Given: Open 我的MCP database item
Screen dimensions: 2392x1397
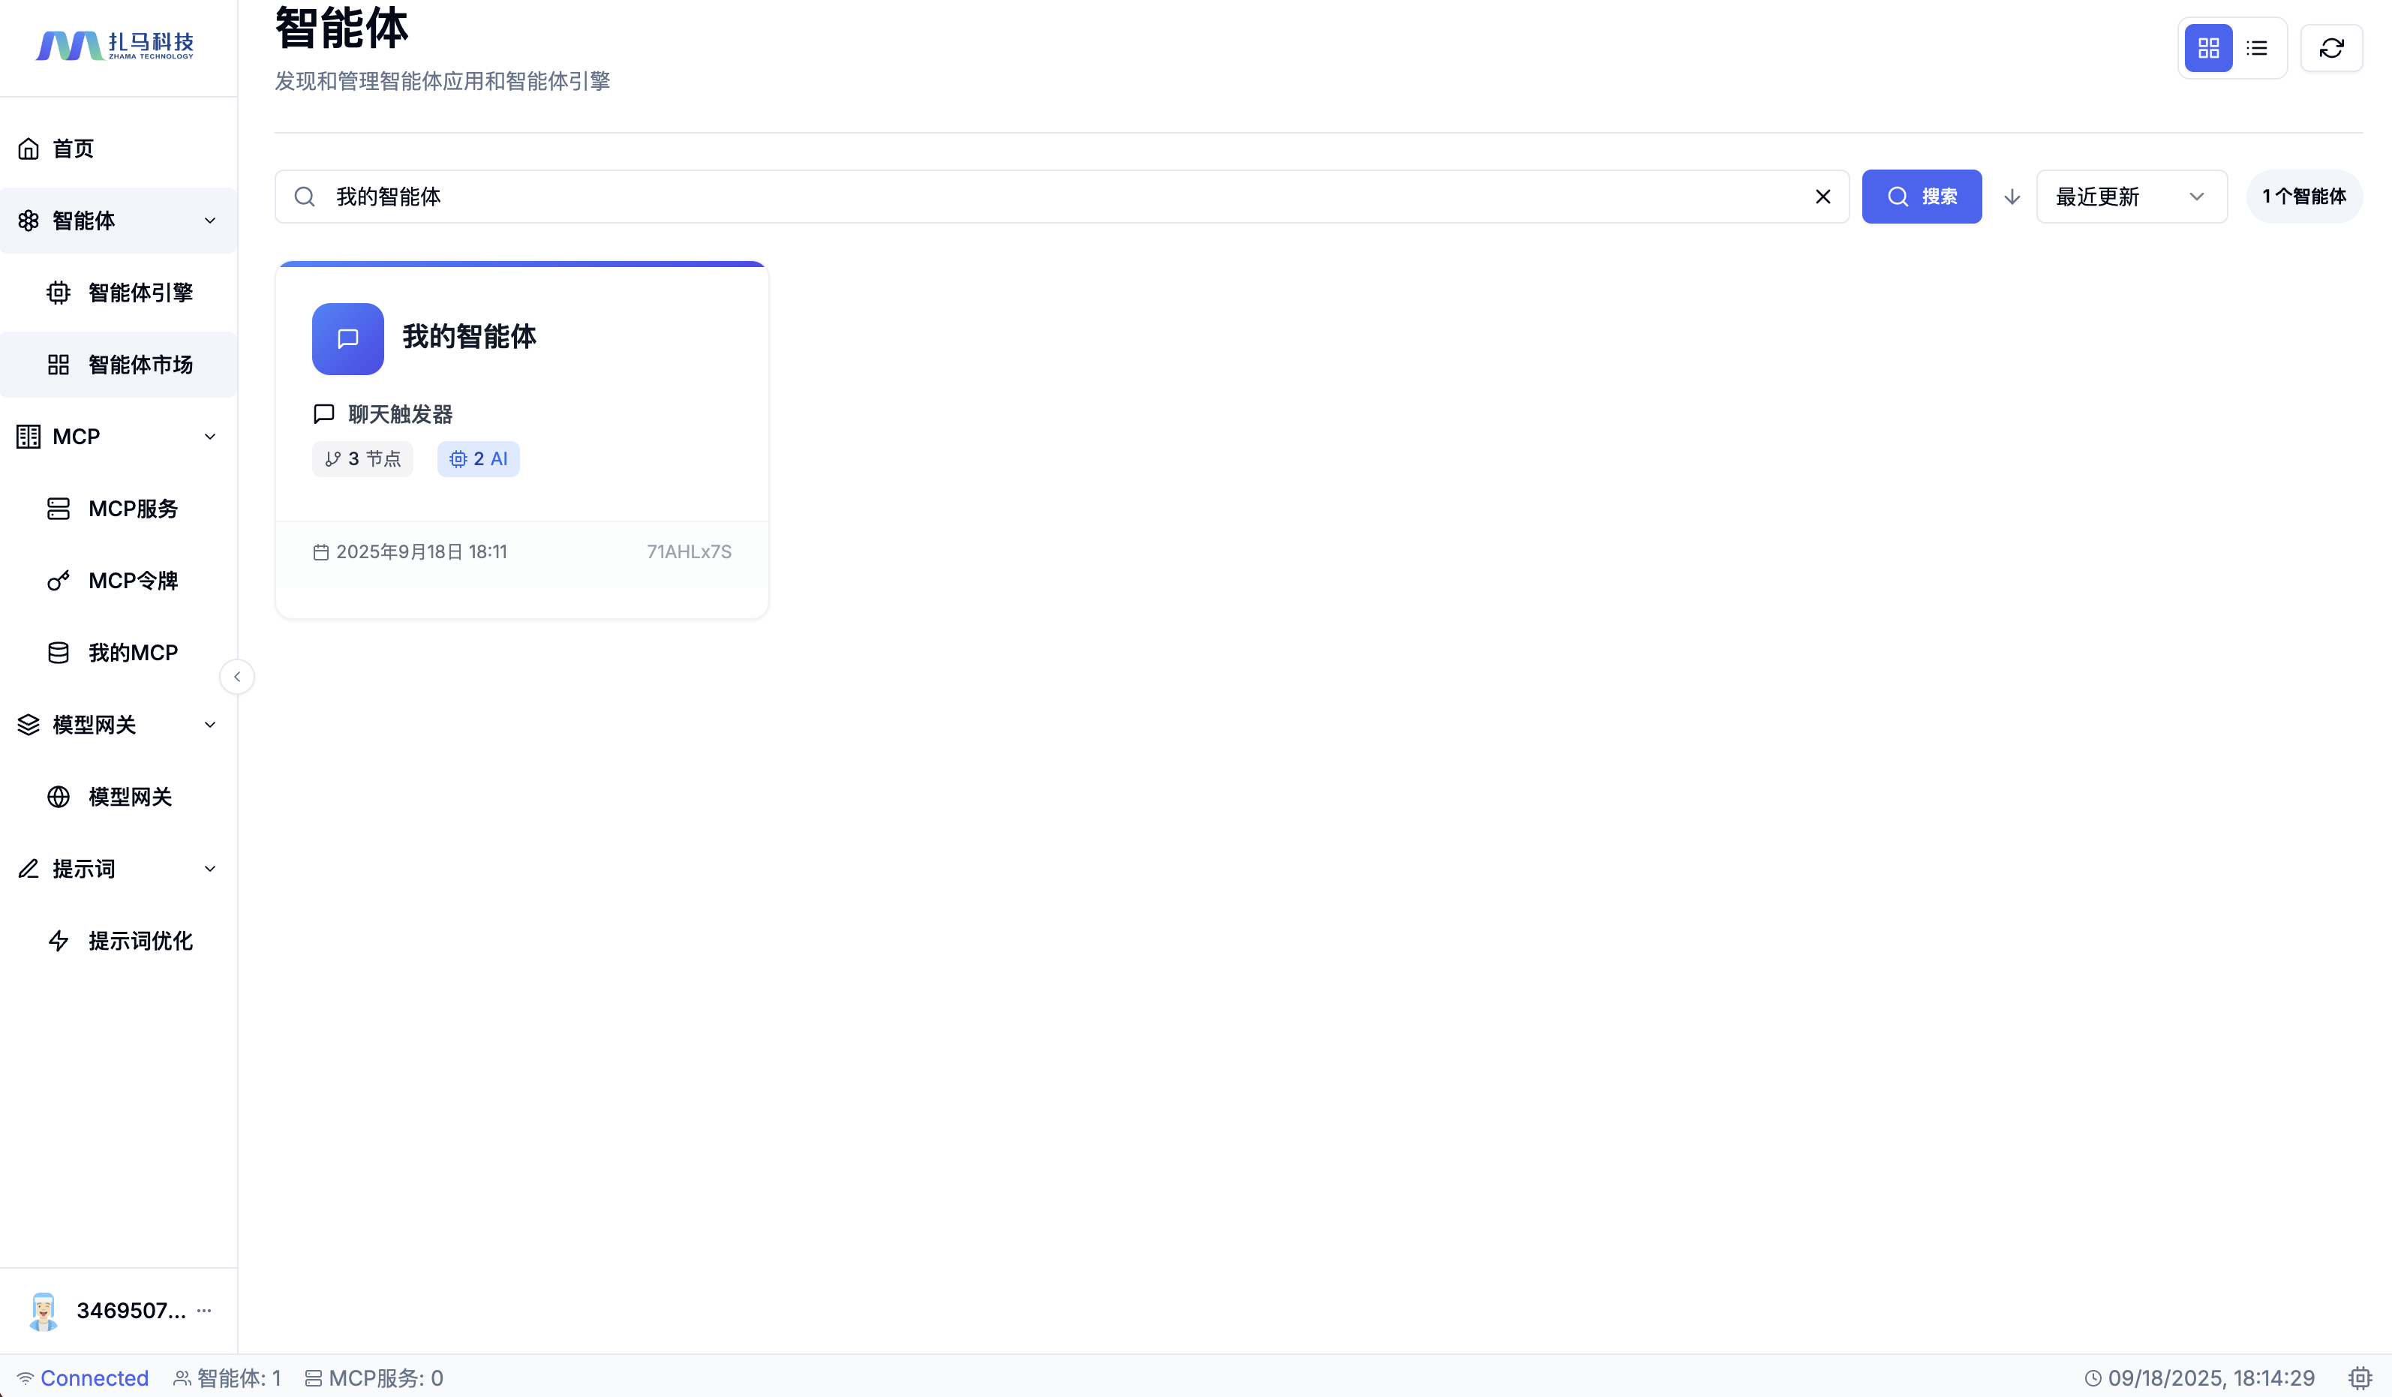Looking at the screenshot, I should click(x=132, y=653).
